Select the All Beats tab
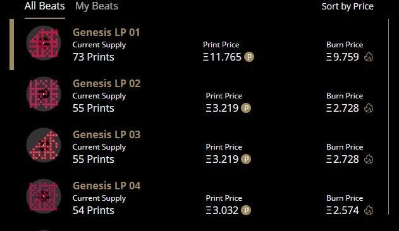Viewport: 399px width, 231px height. pos(45,6)
